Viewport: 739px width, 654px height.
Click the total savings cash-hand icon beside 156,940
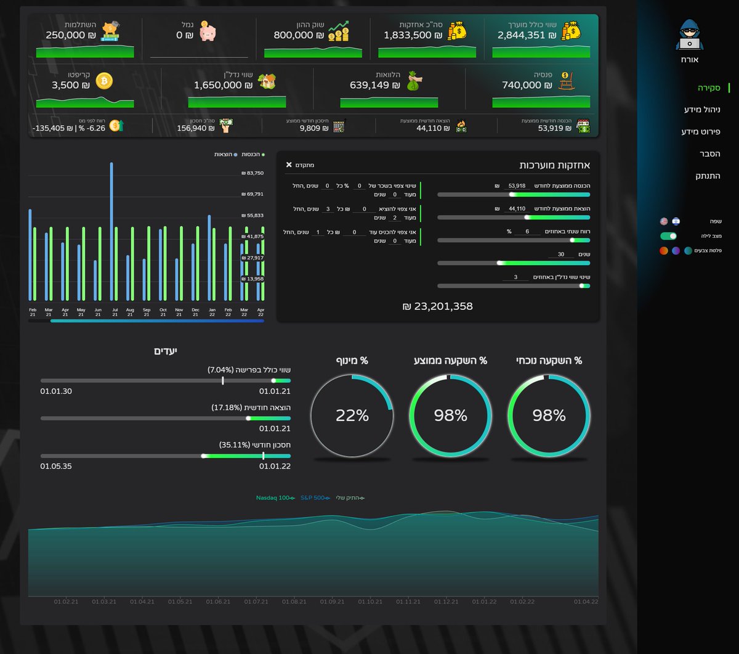[x=226, y=126]
